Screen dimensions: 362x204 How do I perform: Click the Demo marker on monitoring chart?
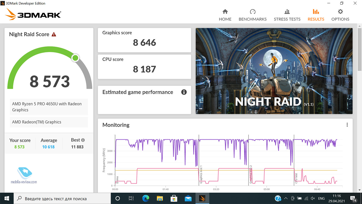117,180
